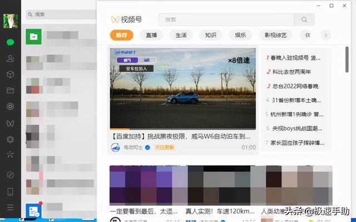Click the 视频号 butterfly logo
The image size is (356, 222).
coord(115,19)
